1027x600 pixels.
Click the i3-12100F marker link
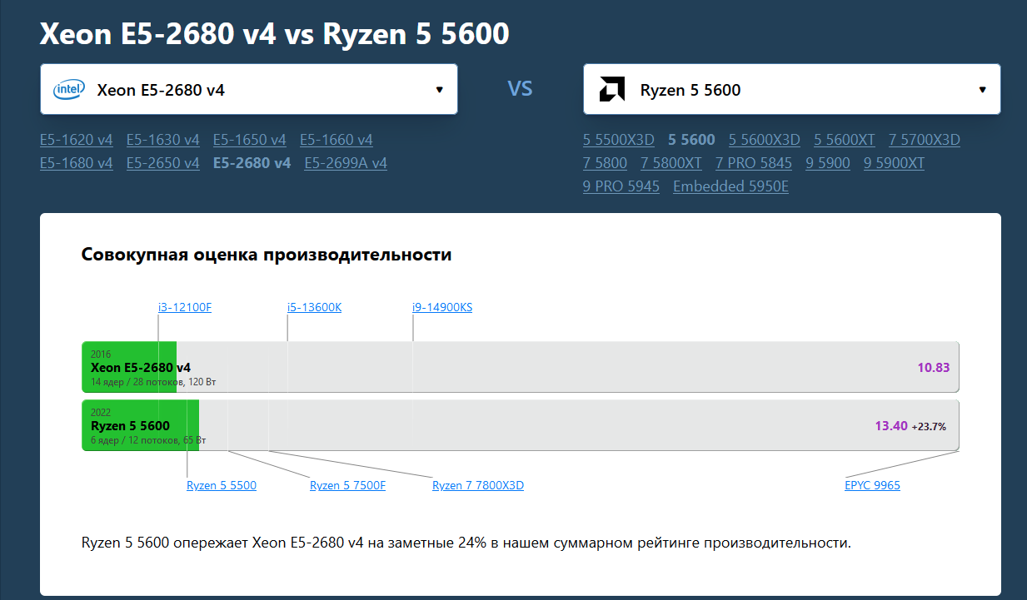(x=185, y=307)
